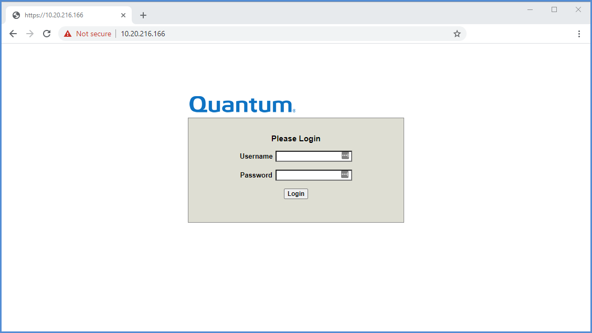Click the password manager icon in Username field
The image size is (592, 333).
click(x=345, y=155)
